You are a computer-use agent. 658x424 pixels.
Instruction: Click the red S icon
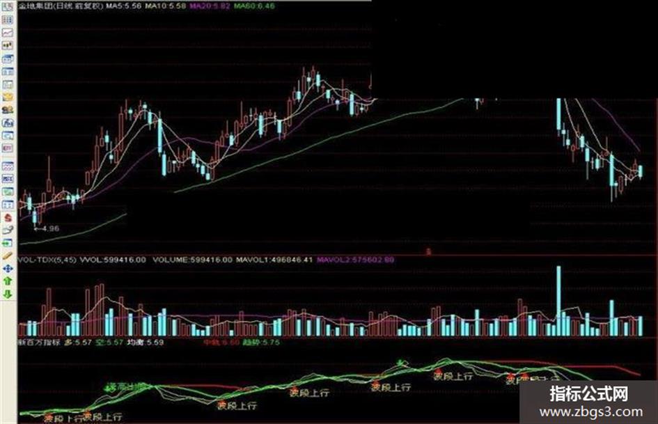[8, 218]
